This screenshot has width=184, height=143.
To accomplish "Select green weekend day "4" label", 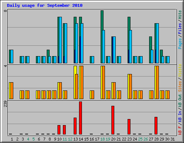I will (28, 139).
